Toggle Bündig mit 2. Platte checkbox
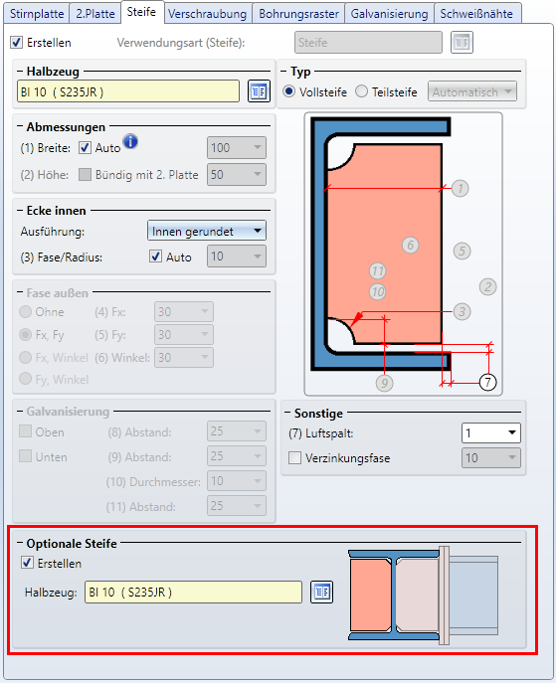Screen dimensions: 556x683 (x=85, y=175)
